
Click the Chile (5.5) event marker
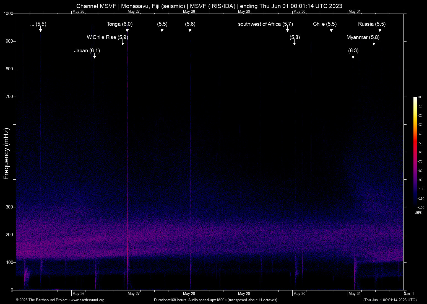coord(325,24)
